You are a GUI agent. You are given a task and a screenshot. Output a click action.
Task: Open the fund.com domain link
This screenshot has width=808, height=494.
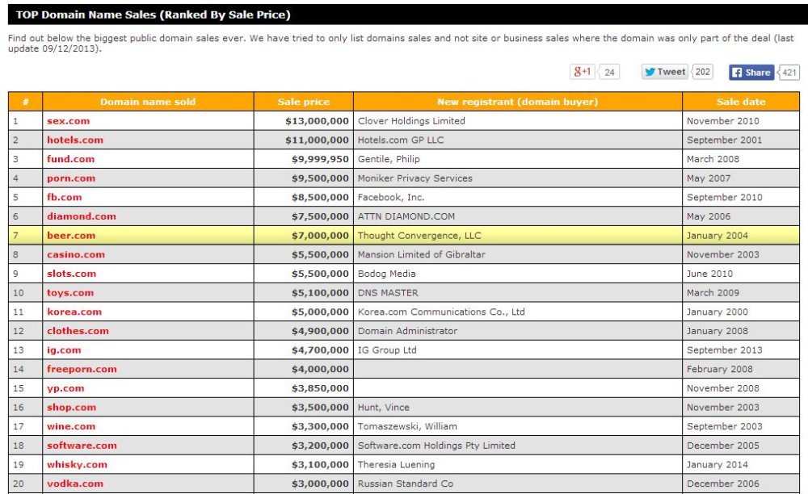tap(70, 159)
